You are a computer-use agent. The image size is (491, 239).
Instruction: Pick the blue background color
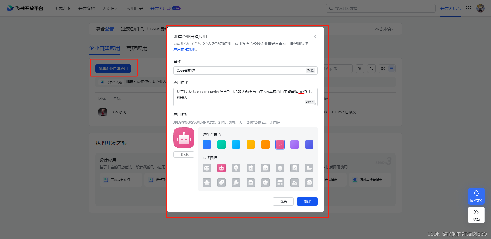(x=207, y=145)
